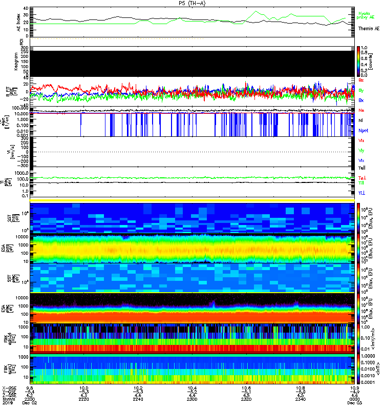Click inside the AE Index line plot
384x410 pixels.
click(x=192, y=22)
